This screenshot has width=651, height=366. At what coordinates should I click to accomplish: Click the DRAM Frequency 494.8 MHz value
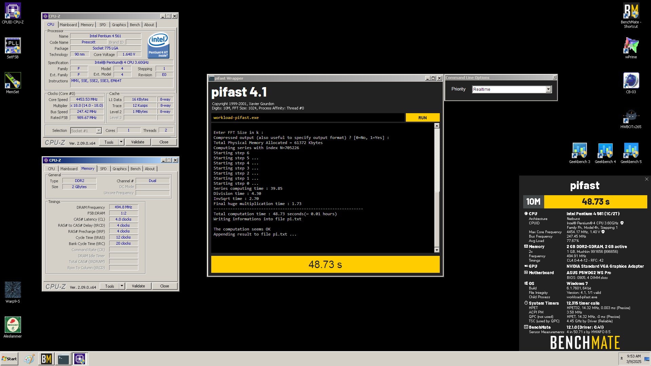pos(123,207)
